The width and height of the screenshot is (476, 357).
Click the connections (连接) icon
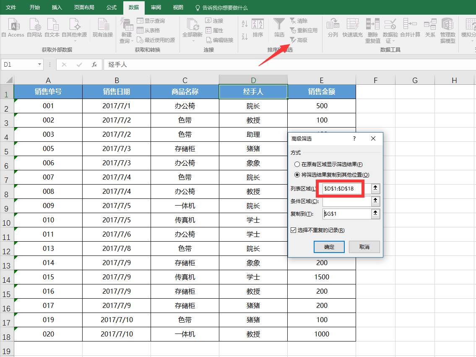[x=214, y=21]
